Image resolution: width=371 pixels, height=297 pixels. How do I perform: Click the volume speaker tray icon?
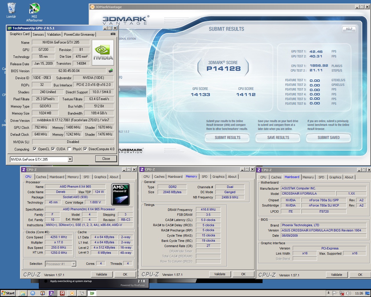pyautogui.click(x=349, y=293)
